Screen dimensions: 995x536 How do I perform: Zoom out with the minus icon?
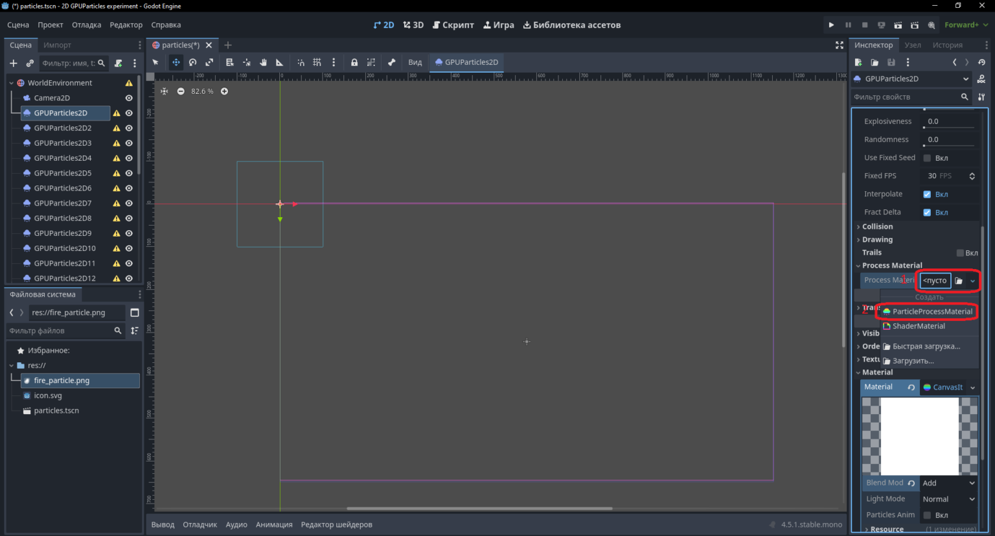[181, 91]
